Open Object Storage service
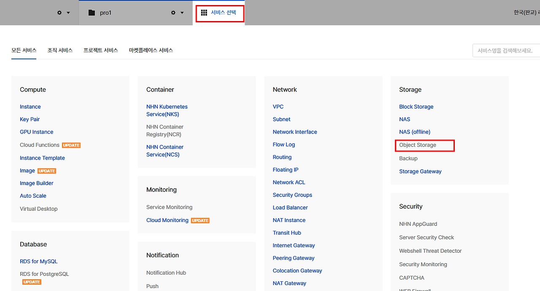The image size is (540, 291). tap(418, 145)
